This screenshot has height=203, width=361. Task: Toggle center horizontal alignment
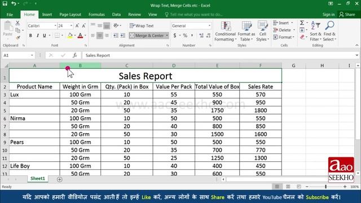(x=100, y=36)
